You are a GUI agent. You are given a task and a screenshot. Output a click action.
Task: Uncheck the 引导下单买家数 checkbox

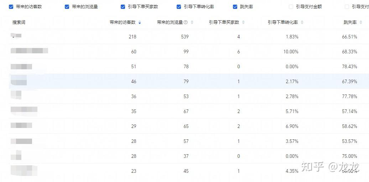123,7
